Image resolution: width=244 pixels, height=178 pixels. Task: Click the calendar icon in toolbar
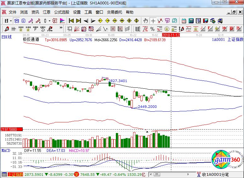pos(184,21)
